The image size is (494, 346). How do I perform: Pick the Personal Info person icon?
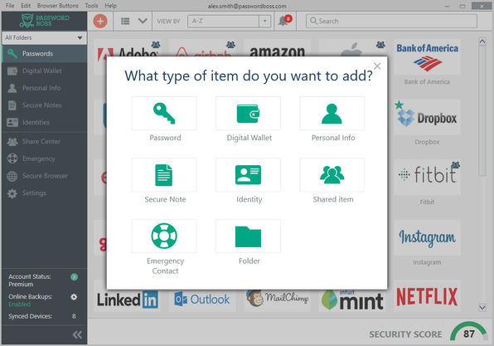point(332,113)
